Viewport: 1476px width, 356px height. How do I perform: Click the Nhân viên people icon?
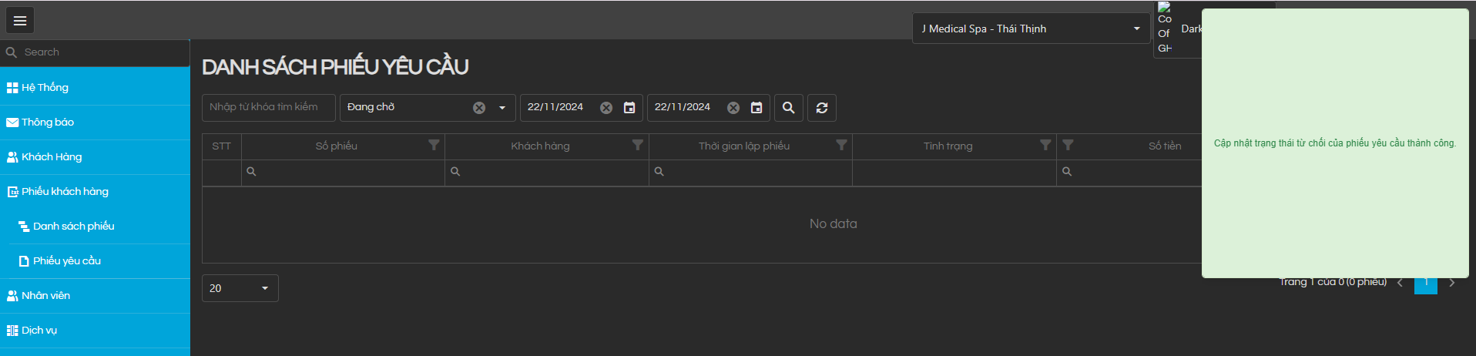pos(12,296)
